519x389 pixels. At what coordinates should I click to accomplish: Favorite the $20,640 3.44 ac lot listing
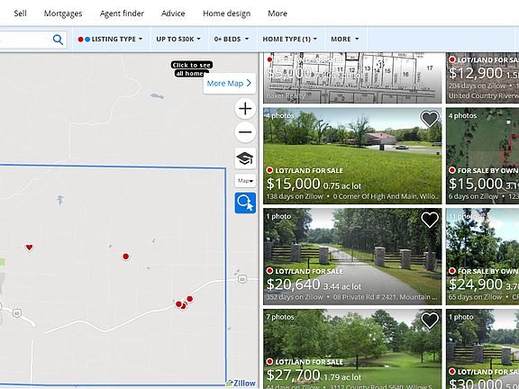tap(430, 220)
